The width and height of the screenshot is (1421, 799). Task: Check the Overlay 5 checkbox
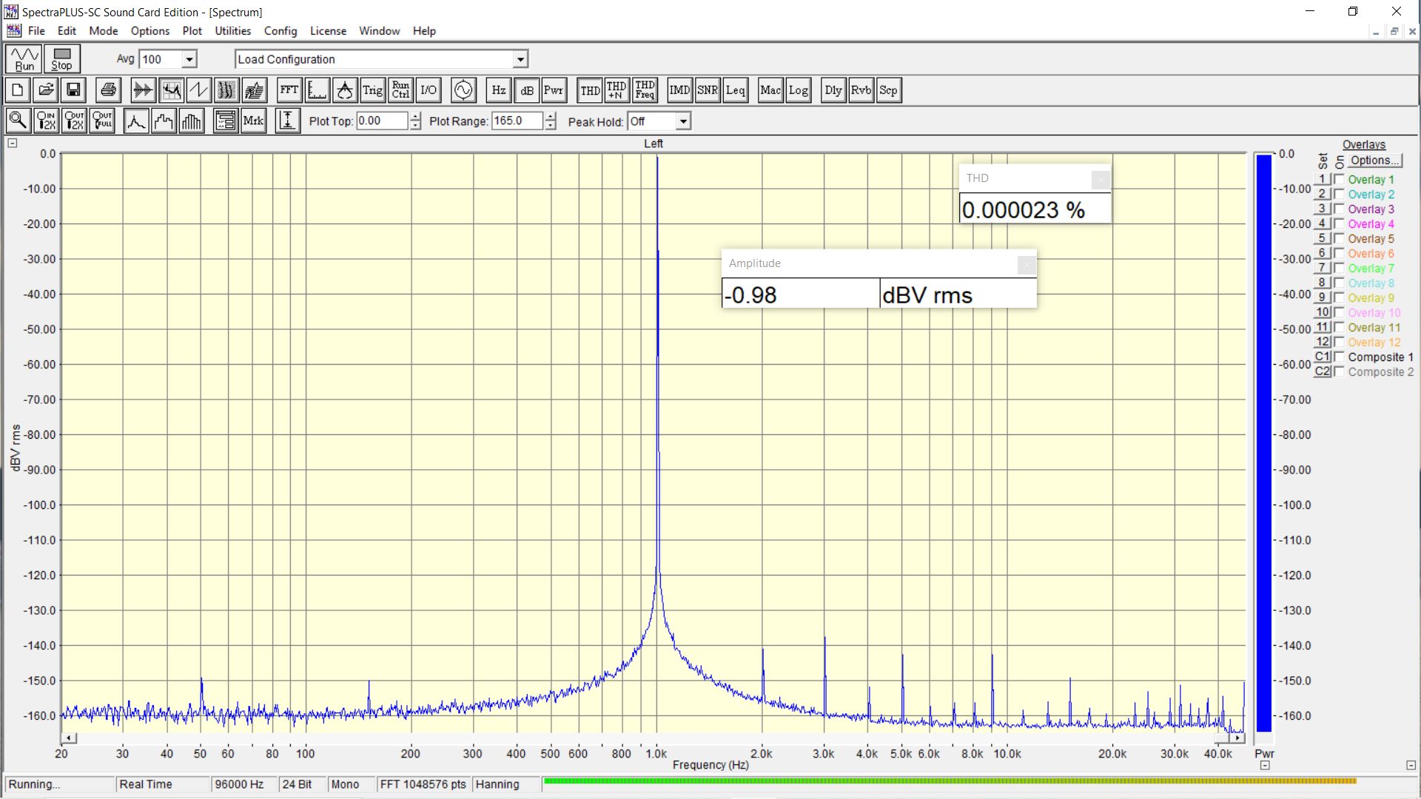tap(1339, 239)
